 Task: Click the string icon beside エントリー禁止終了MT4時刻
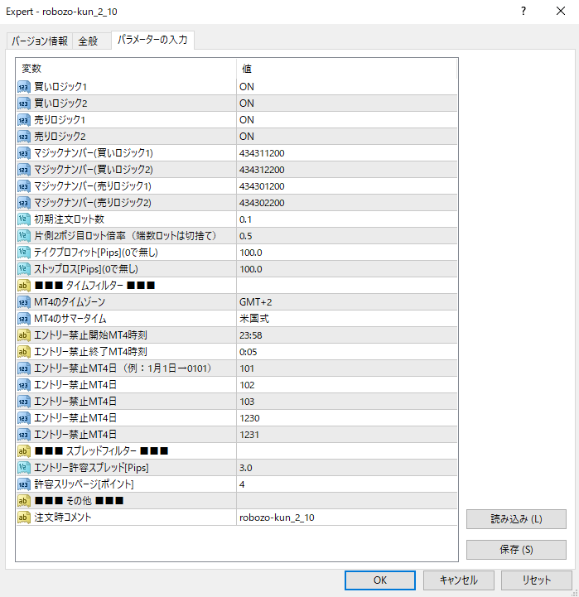[x=24, y=352]
